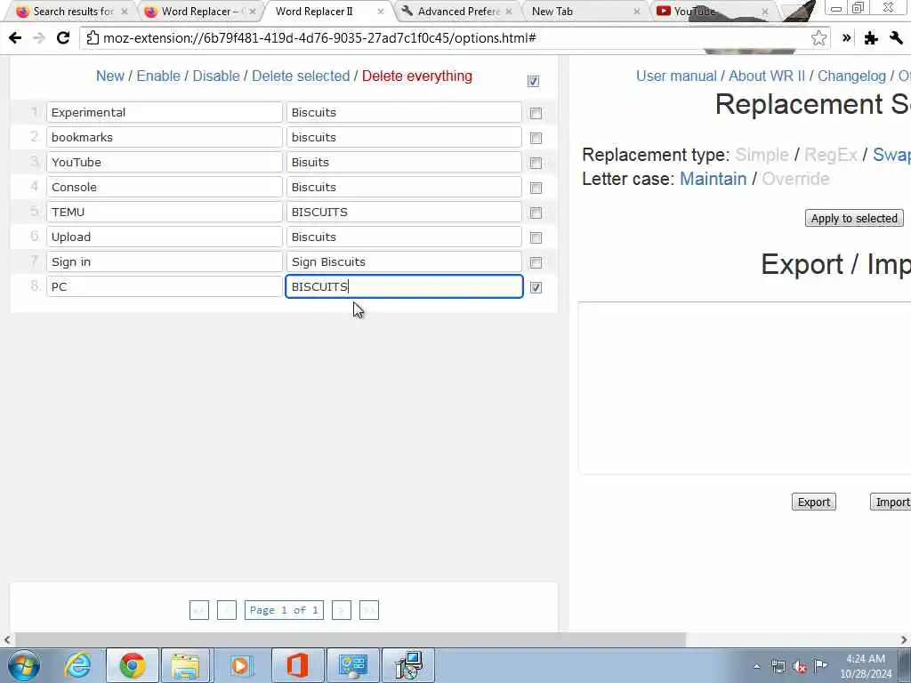Switch to the YouTube tab
The height and width of the screenshot is (683, 911).
pos(712,11)
